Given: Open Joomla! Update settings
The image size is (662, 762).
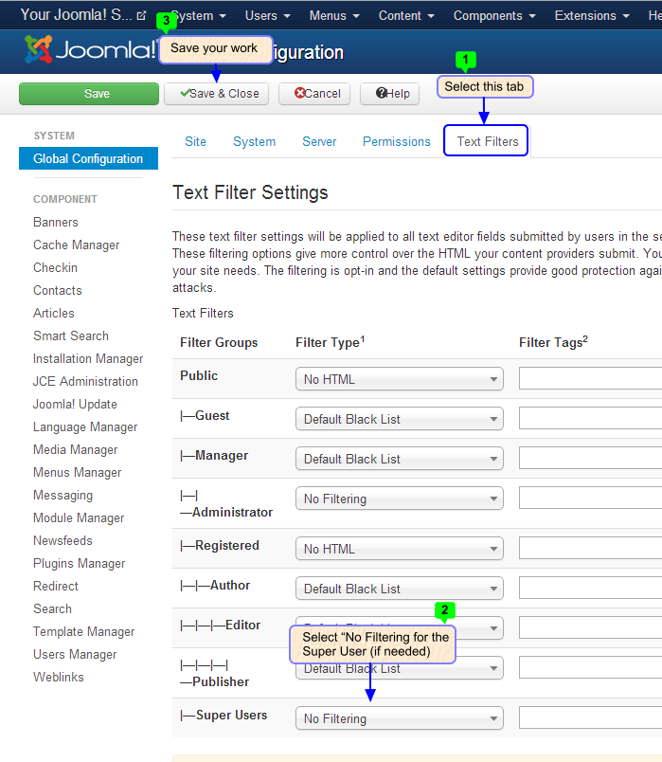Looking at the screenshot, I should [x=75, y=405].
